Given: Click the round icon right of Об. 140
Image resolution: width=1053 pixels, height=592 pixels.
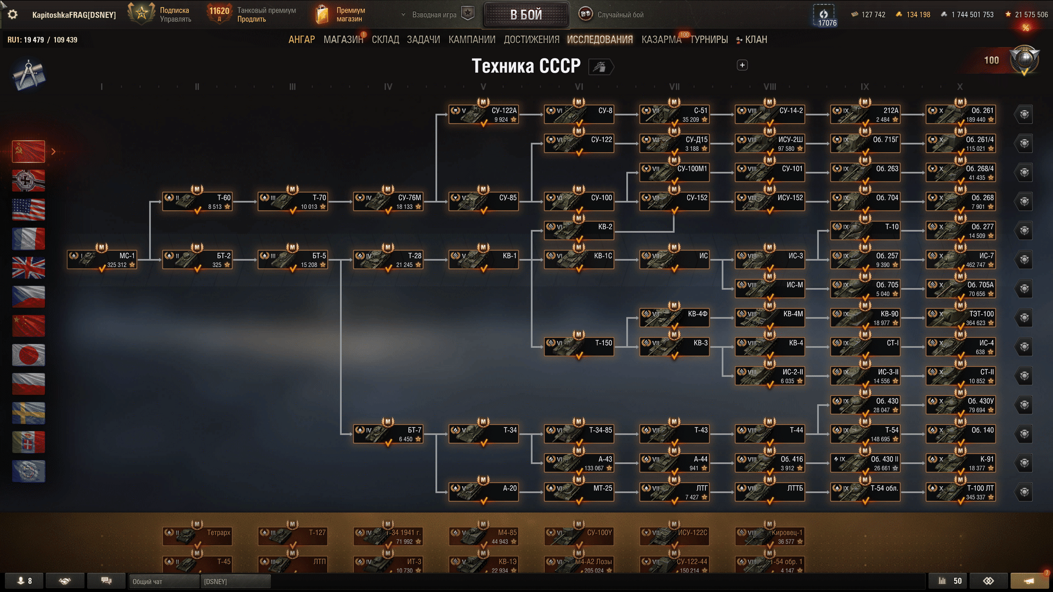Looking at the screenshot, I should [x=1024, y=434].
